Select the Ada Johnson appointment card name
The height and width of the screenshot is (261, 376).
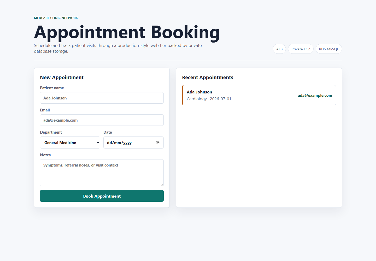(x=199, y=92)
